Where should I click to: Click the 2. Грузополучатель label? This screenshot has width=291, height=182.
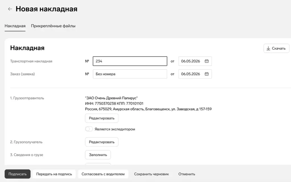click(26, 142)
